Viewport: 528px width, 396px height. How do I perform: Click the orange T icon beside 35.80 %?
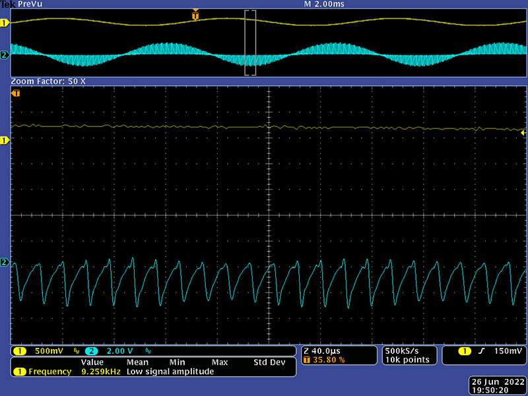[306, 360]
